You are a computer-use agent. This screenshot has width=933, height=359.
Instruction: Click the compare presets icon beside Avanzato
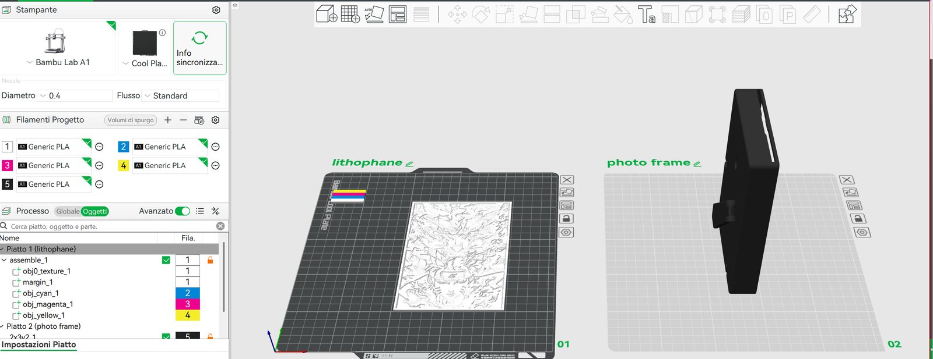pyautogui.click(x=216, y=211)
